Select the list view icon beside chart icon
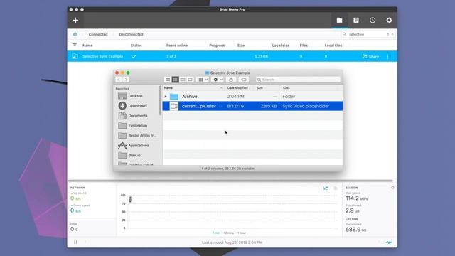This screenshot has height=256, width=455. pos(336,188)
